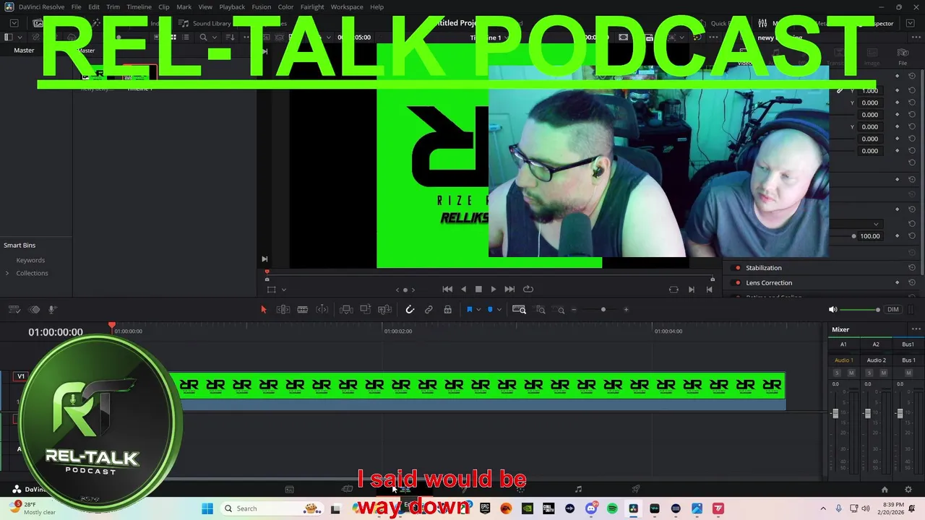Click the Insert Clip icon
The height and width of the screenshot is (520, 925).
[346, 310]
